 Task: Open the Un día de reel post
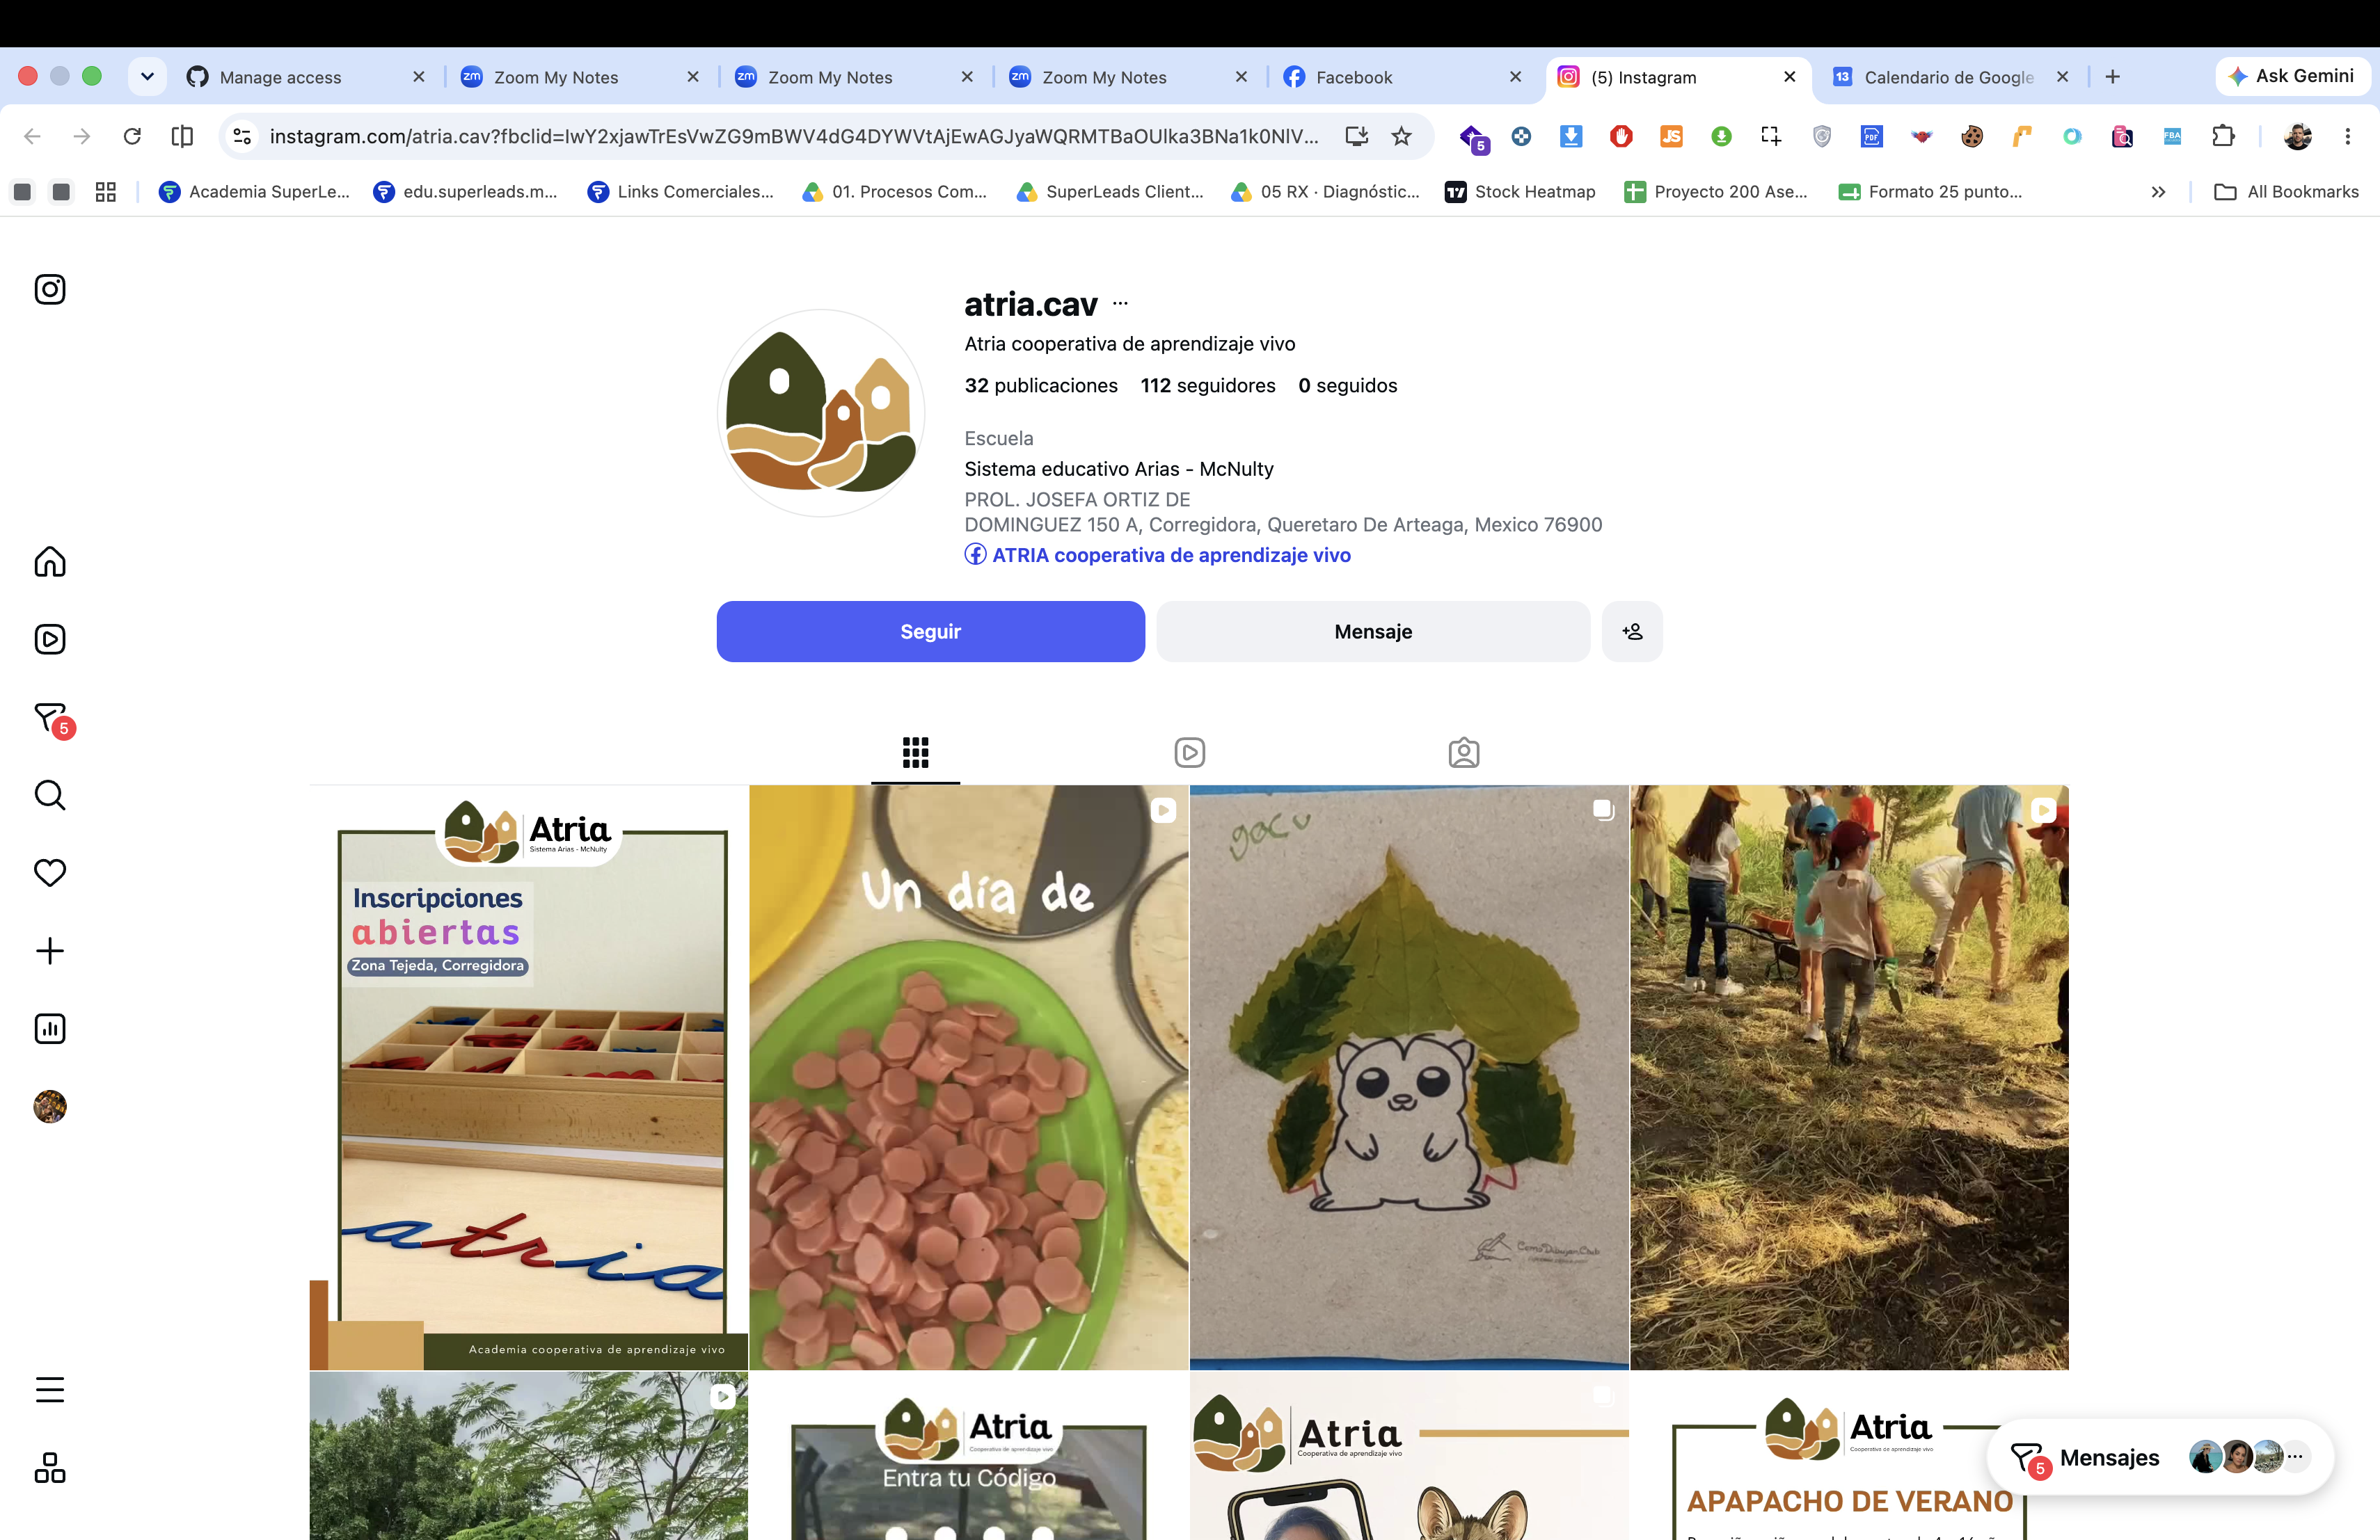[x=969, y=1077]
